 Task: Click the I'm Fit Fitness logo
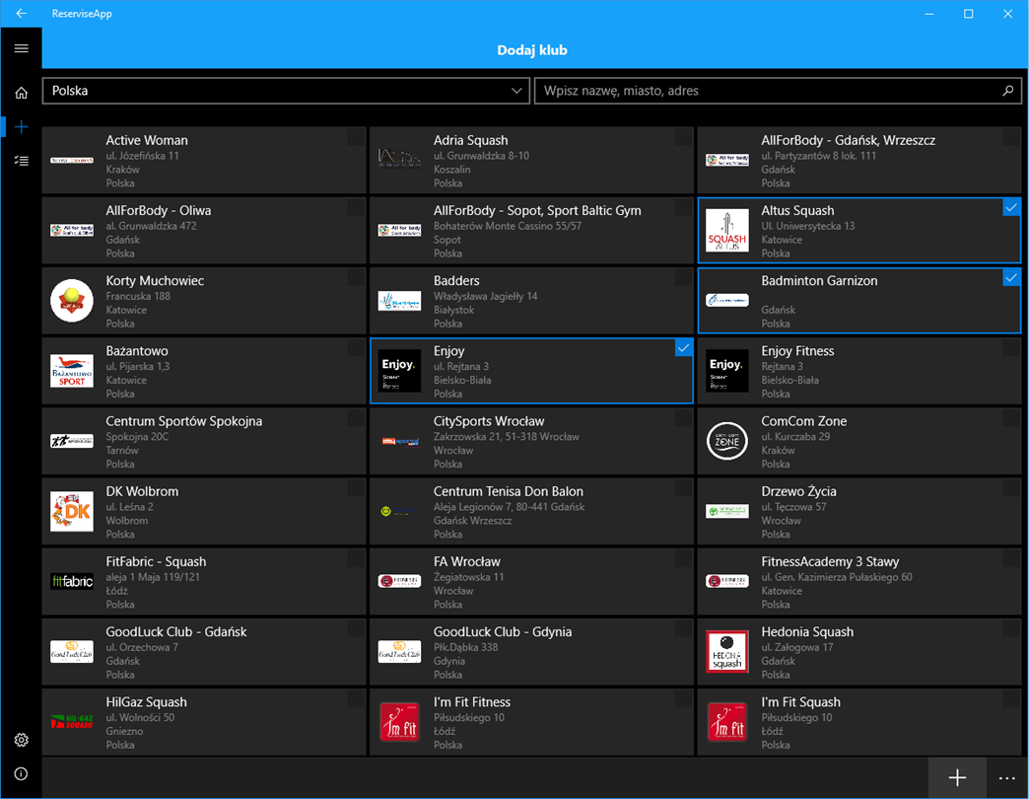point(399,722)
